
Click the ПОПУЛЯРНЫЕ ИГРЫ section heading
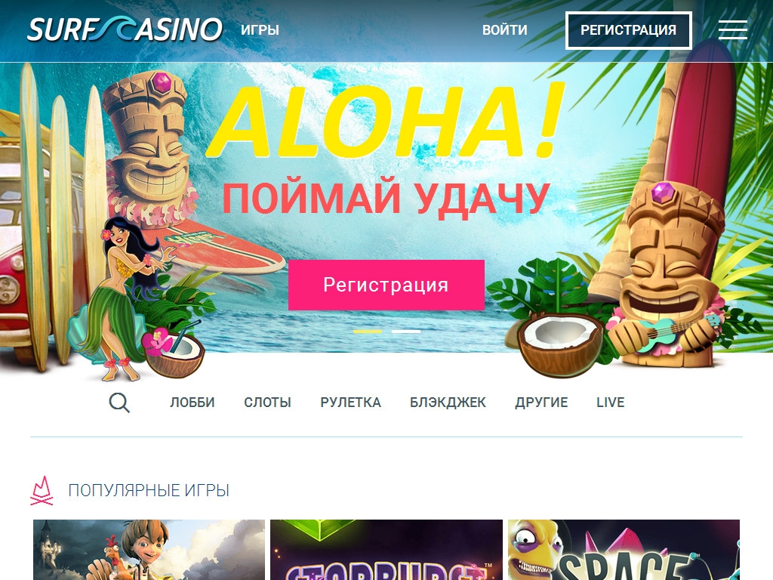point(149,491)
